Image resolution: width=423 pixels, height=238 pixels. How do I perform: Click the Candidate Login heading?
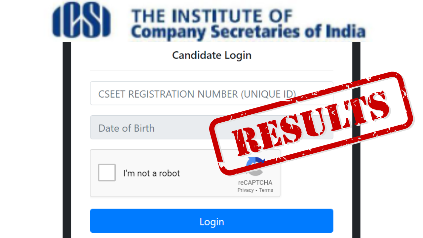click(x=211, y=55)
